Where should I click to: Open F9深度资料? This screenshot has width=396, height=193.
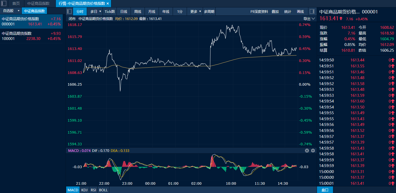point(259,11)
